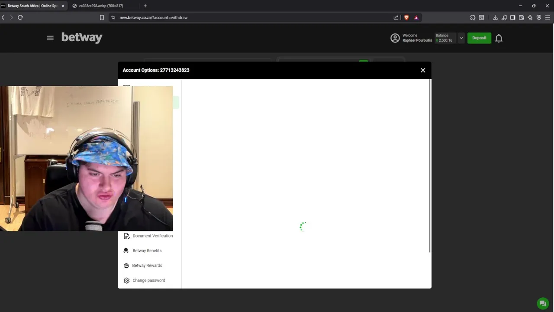The image size is (554, 312).
Task: Open the live chat bubble
Action: coord(542,303)
